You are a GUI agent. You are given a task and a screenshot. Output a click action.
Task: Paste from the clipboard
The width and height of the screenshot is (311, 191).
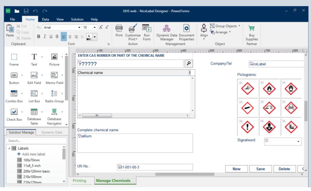(x=10, y=31)
